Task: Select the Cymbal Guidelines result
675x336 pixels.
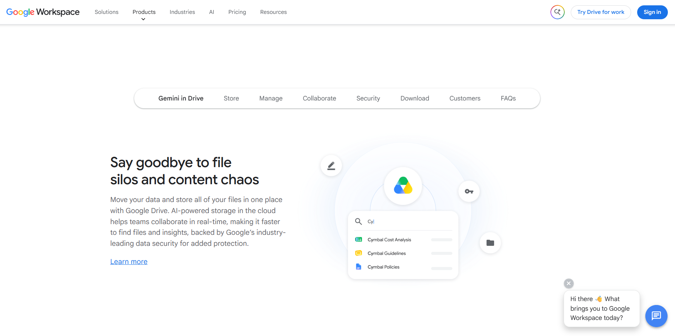Action: 403,253
